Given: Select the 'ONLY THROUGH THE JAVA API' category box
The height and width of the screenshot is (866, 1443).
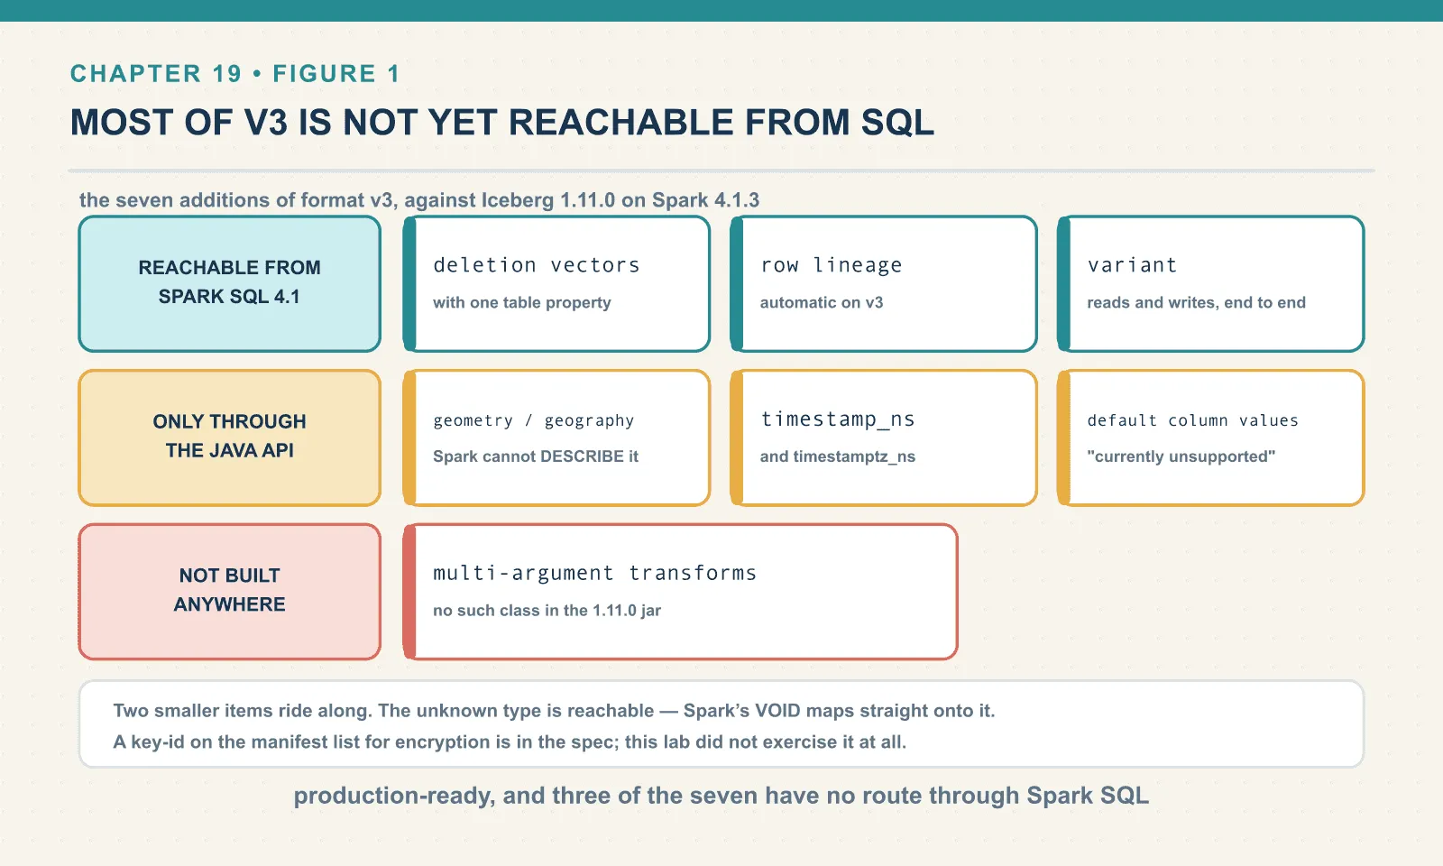Looking at the screenshot, I should (x=230, y=438).
